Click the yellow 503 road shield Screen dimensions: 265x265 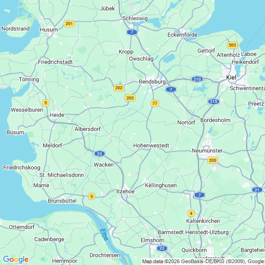click(232, 45)
